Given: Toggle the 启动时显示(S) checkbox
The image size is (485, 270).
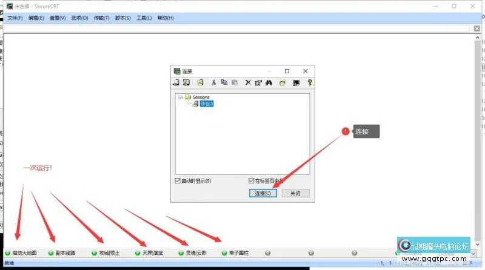Looking at the screenshot, I should tap(178, 181).
